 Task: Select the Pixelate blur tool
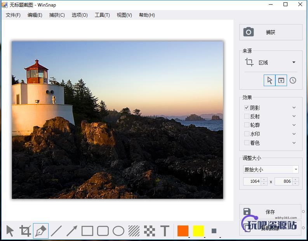click(150, 231)
